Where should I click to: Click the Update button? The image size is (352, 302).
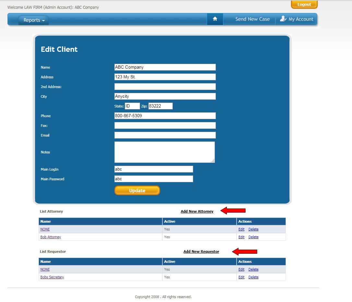pos(137,190)
